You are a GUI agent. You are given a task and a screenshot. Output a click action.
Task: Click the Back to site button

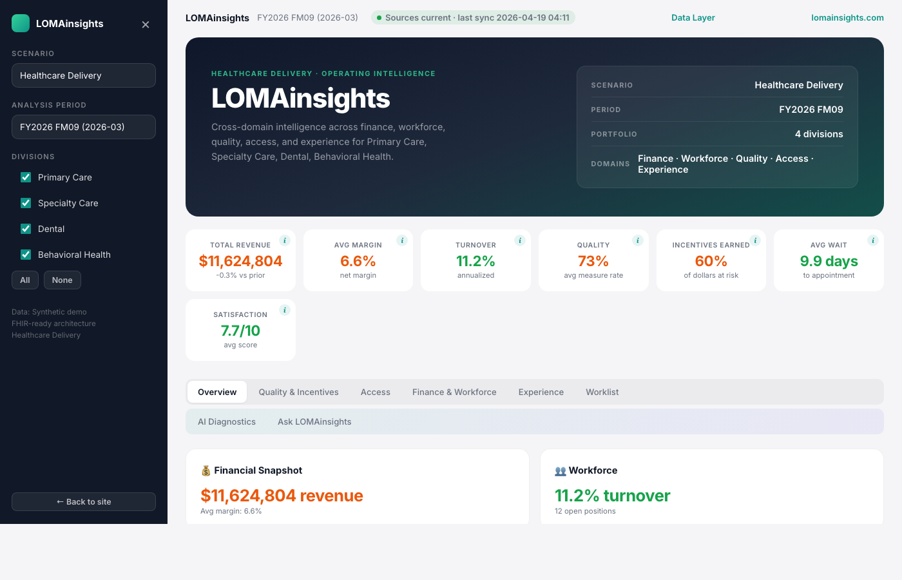(84, 502)
